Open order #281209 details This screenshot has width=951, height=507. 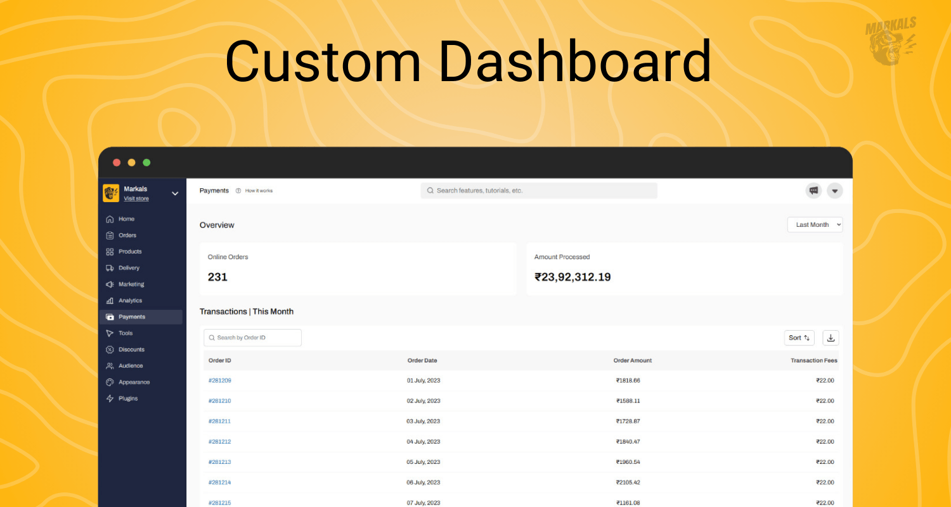(x=219, y=380)
